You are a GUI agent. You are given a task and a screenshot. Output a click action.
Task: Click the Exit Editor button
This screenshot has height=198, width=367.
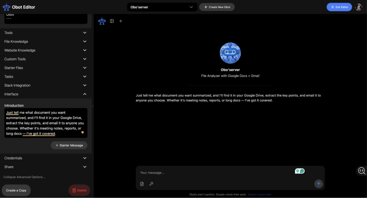click(339, 7)
